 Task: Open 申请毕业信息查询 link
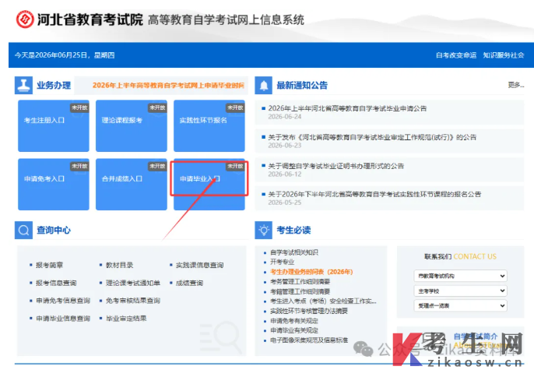pos(63,319)
